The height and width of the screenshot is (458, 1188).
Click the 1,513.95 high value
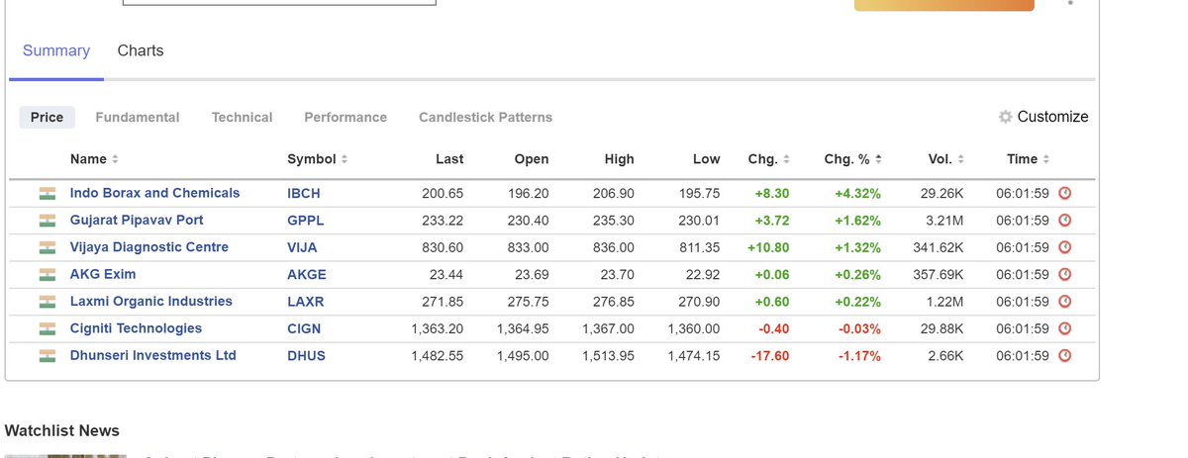coord(609,356)
